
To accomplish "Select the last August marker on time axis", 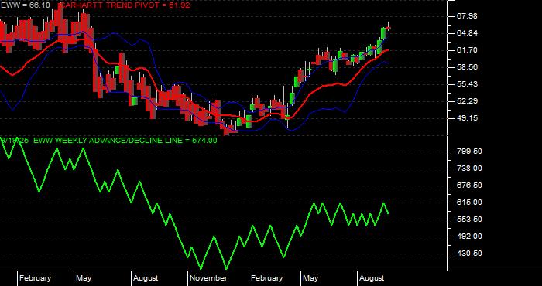I will pyautogui.click(x=372, y=278).
